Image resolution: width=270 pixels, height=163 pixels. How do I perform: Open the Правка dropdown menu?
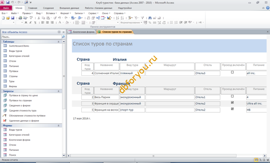[x=27, y=13]
